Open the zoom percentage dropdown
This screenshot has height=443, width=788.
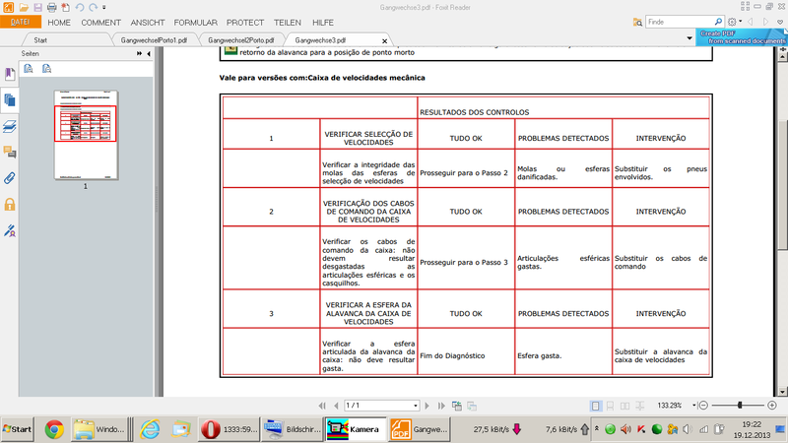693,406
